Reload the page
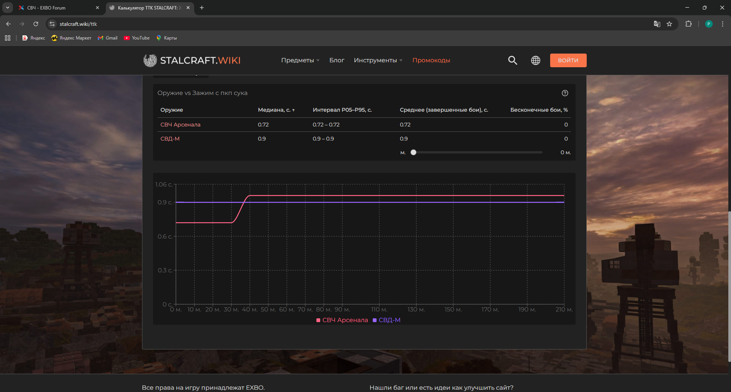Viewport: 731px width, 392px height. (36, 24)
